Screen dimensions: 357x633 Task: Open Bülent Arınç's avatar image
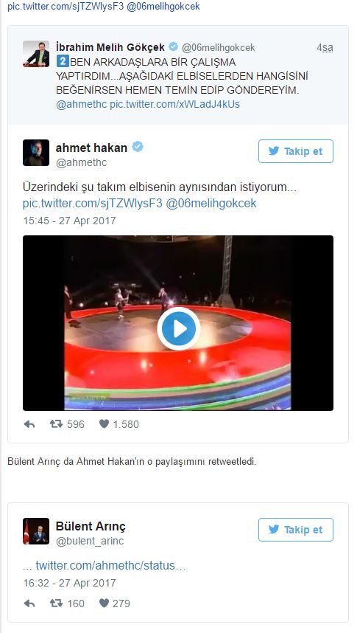pos(36,531)
